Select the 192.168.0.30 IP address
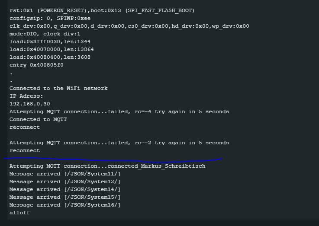The height and width of the screenshot is (226, 319). [30, 104]
